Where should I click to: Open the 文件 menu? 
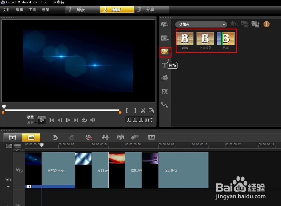[6, 10]
